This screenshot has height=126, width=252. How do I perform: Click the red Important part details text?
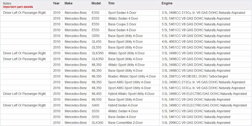(x=18, y=7)
